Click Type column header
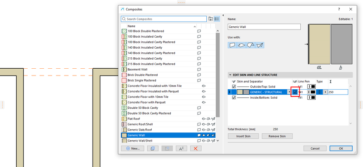Image resolution: width=363 pixels, height=167 pixels. tap(319, 81)
